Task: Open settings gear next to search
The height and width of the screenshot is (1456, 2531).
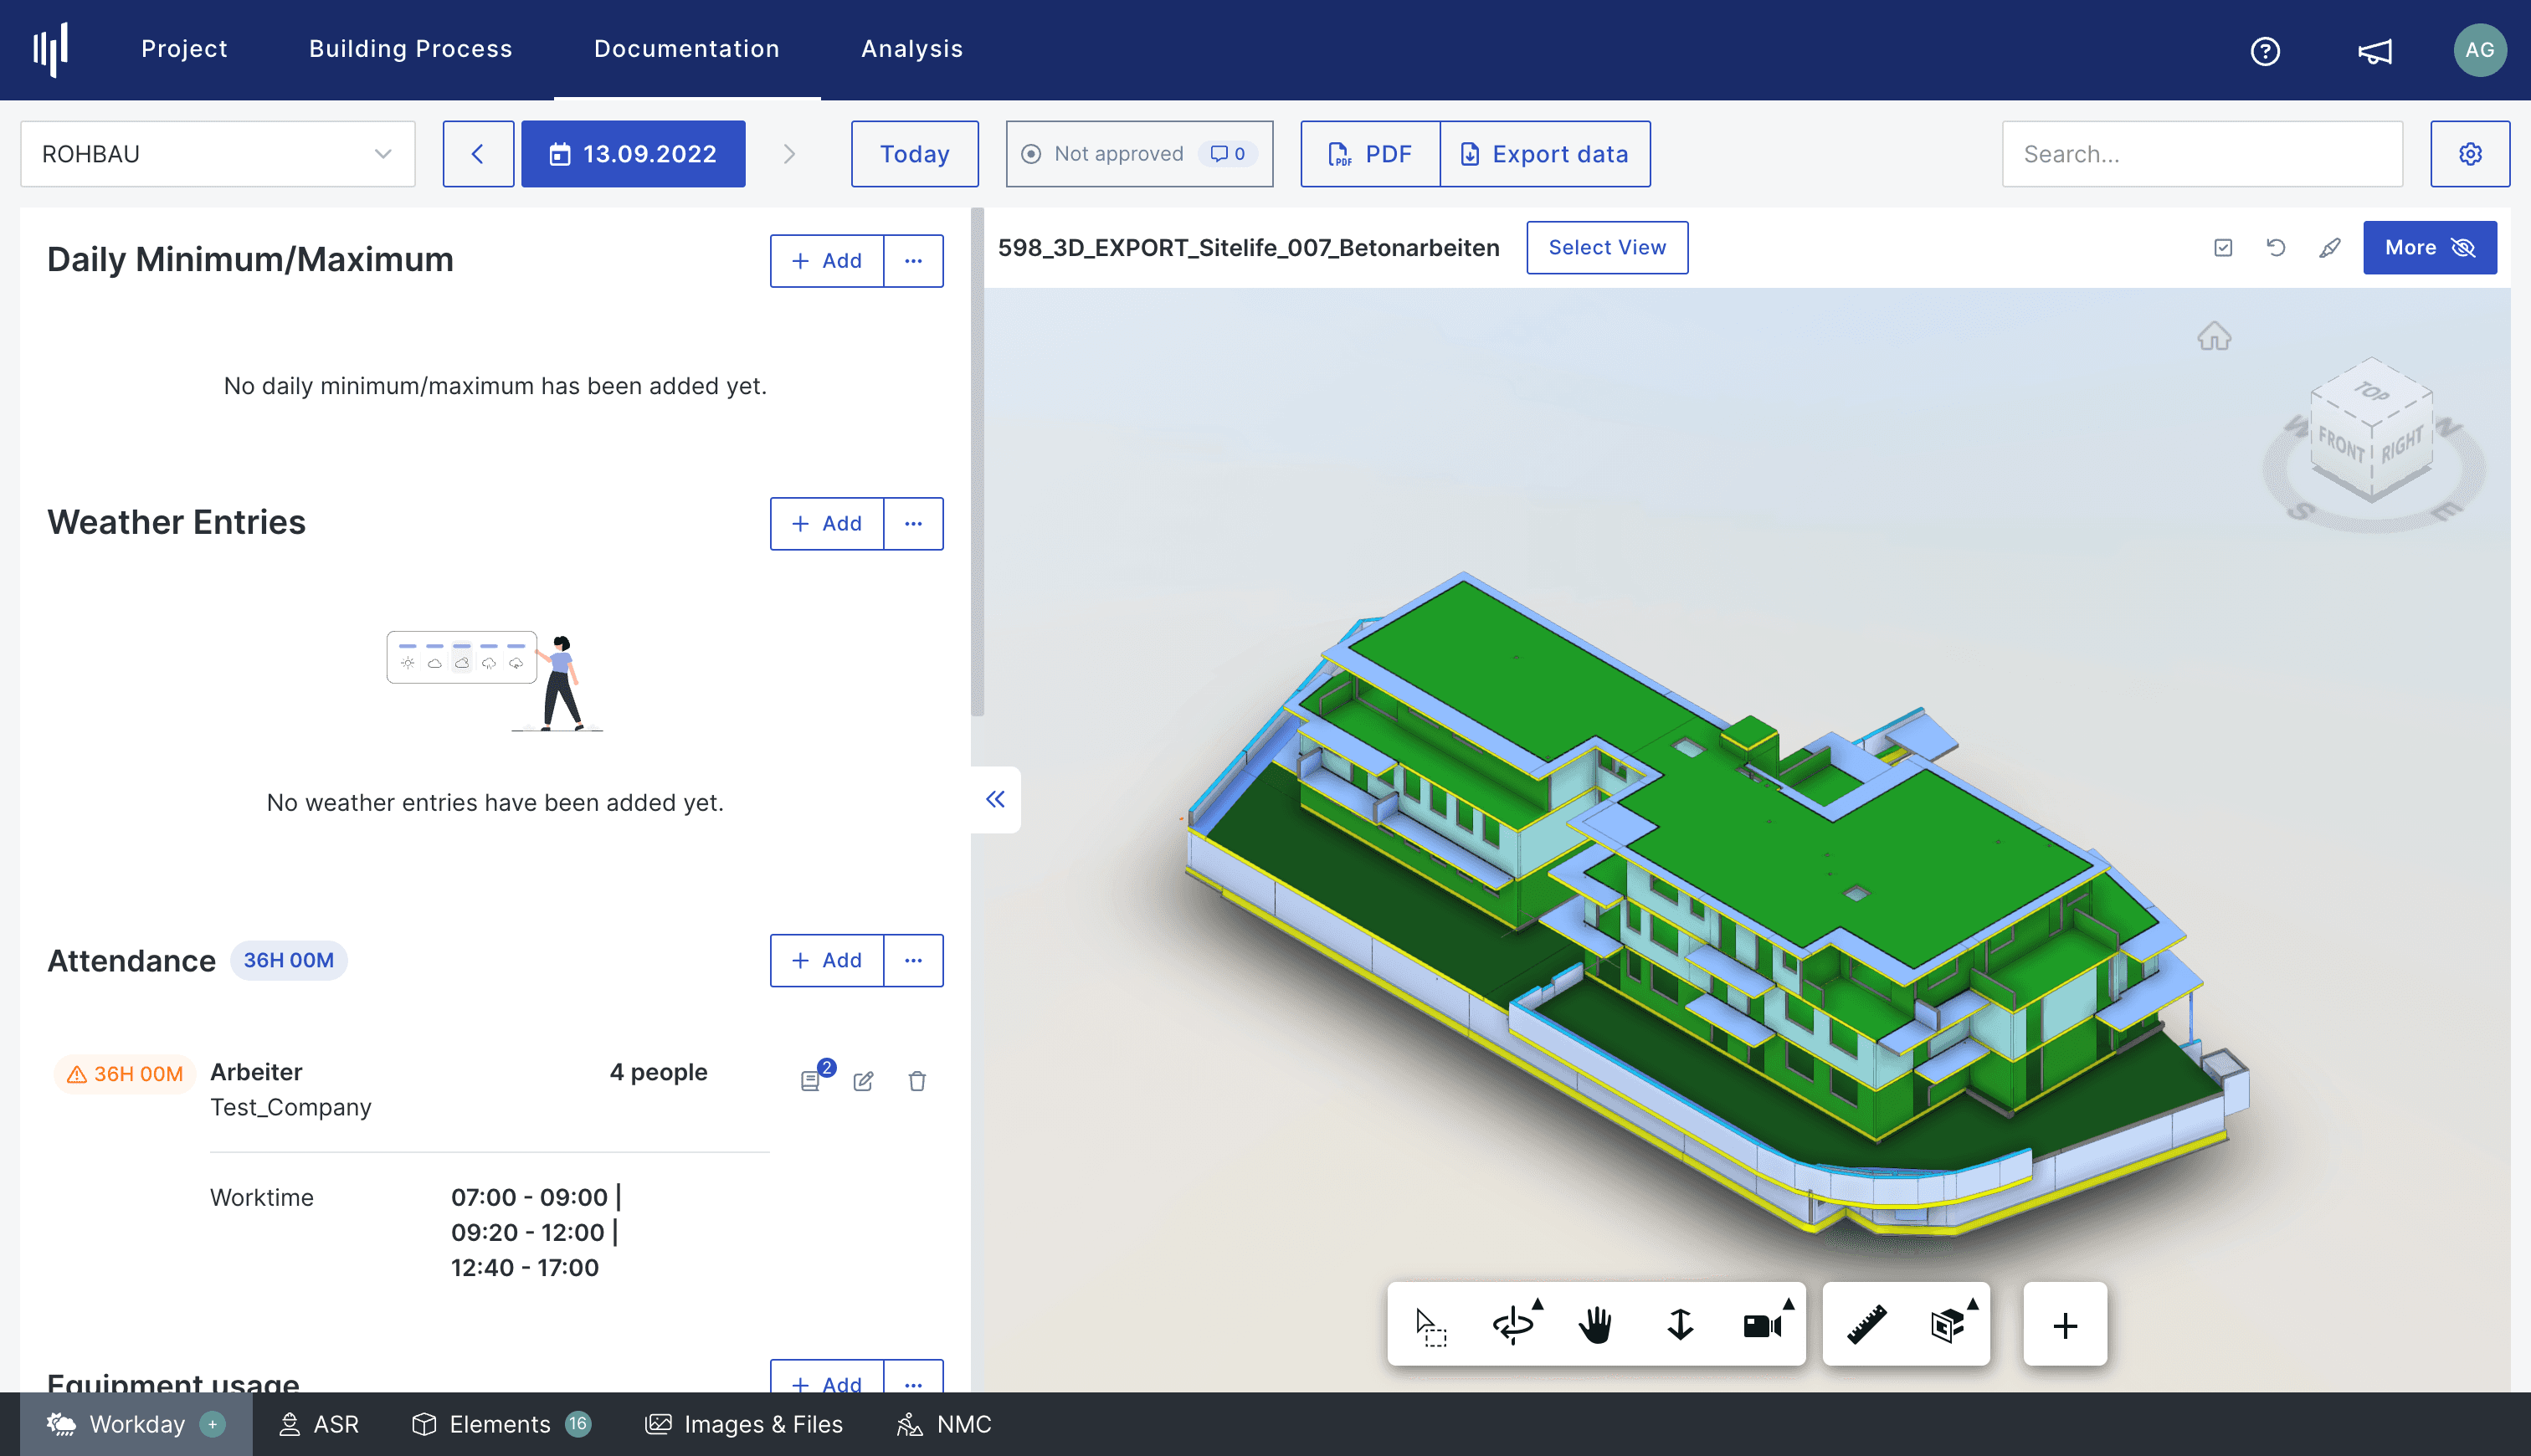Action: click(x=2470, y=154)
